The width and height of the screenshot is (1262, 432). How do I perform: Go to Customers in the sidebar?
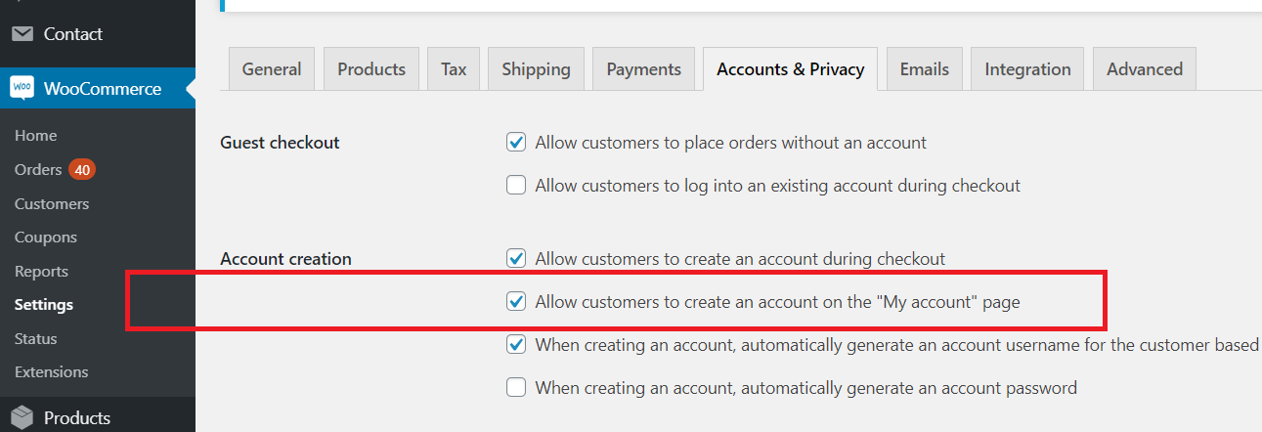coord(52,204)
